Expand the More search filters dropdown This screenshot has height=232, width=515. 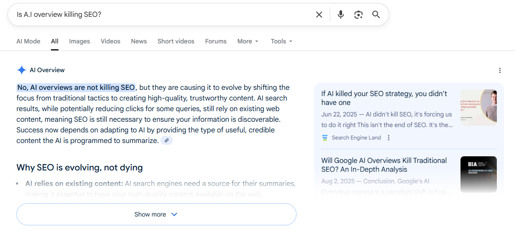tap(248, 41)
